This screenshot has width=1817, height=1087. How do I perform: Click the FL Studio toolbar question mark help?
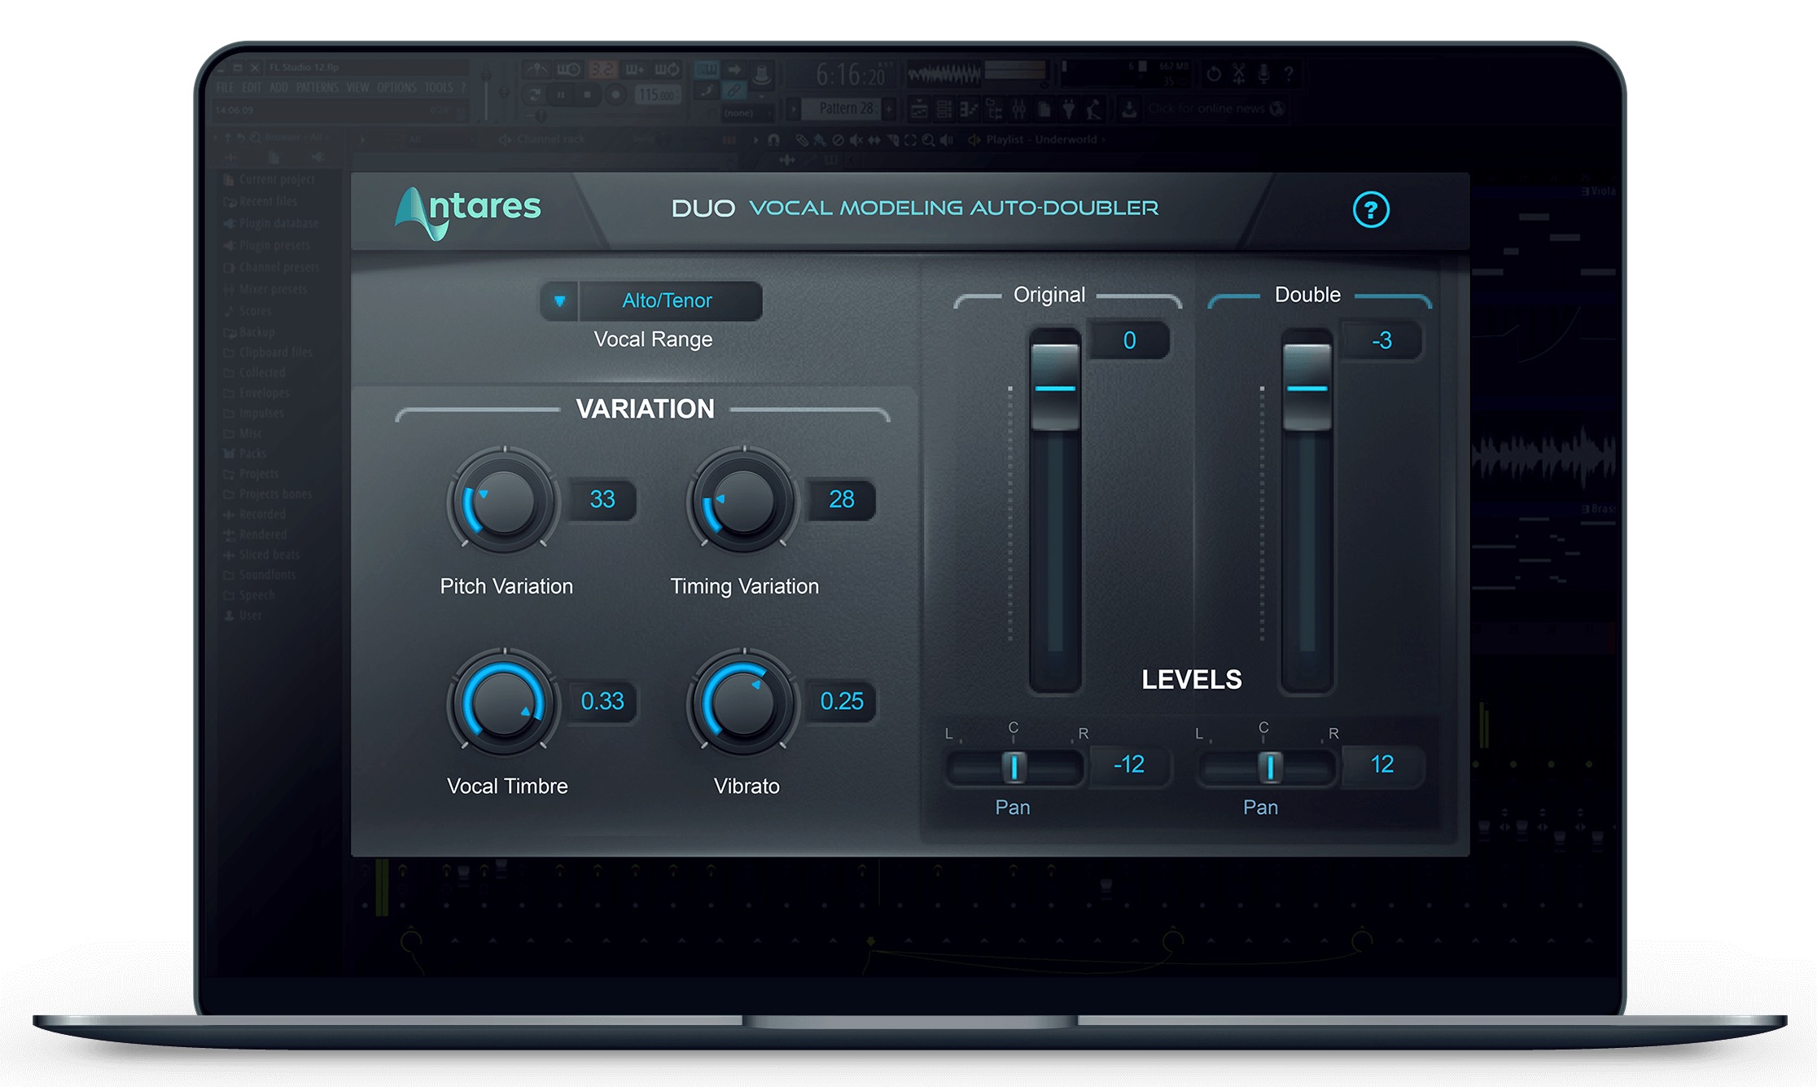[x=1289, y=73]
